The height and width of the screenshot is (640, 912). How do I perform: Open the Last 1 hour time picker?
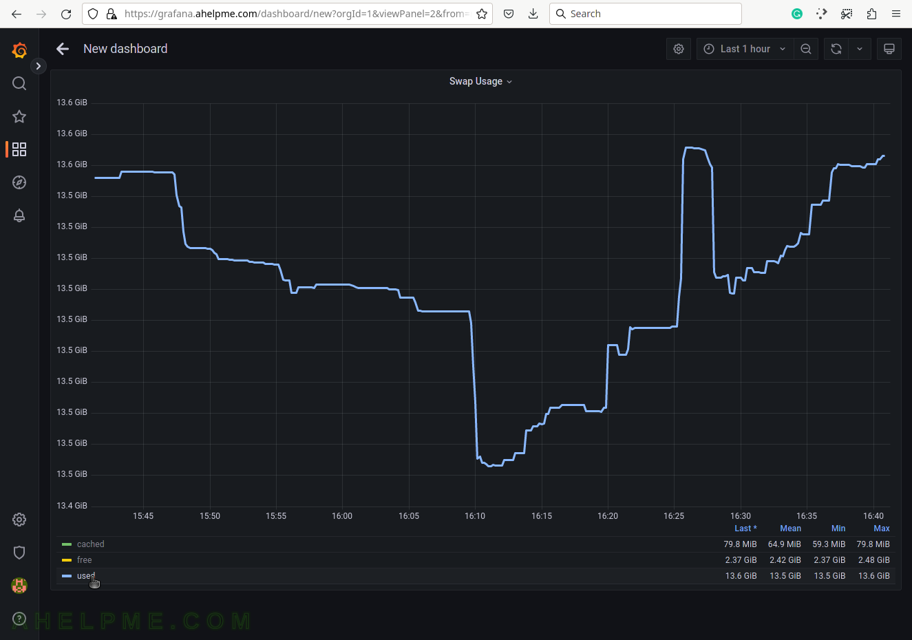tap(745, 49)
